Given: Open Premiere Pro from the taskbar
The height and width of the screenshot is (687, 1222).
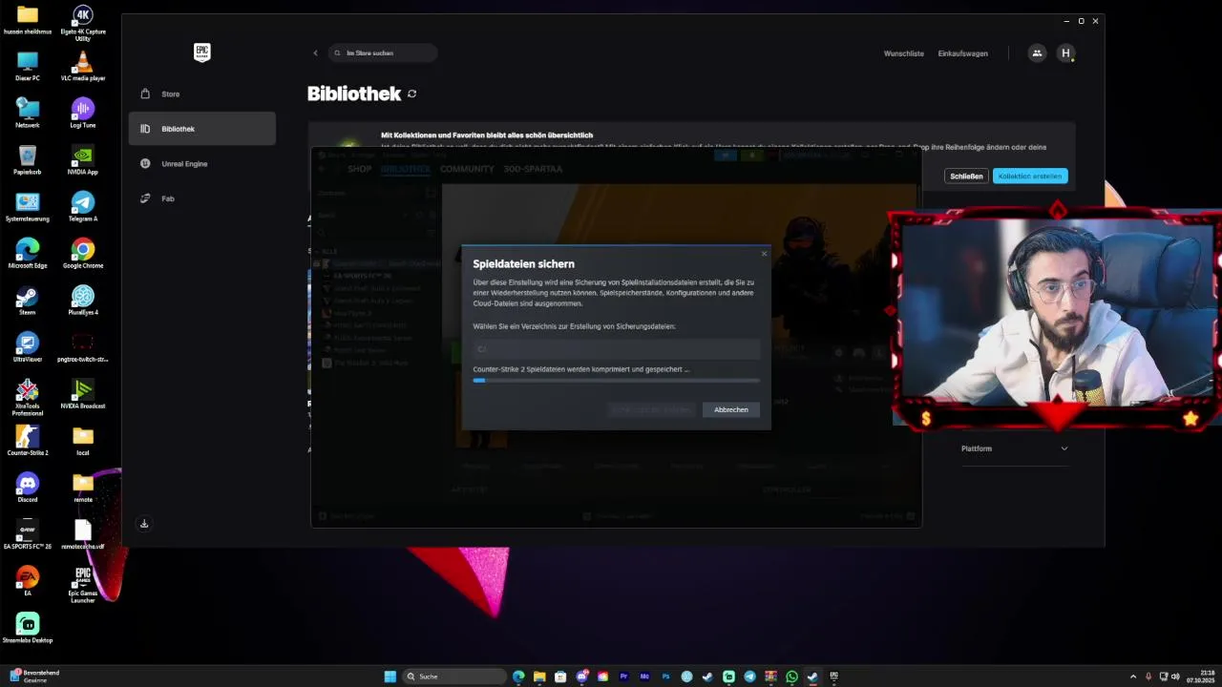Looking at the screenshot, I should tap(623, 677).
